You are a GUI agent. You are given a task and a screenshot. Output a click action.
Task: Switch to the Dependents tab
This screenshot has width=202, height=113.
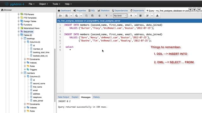(137, 11)
